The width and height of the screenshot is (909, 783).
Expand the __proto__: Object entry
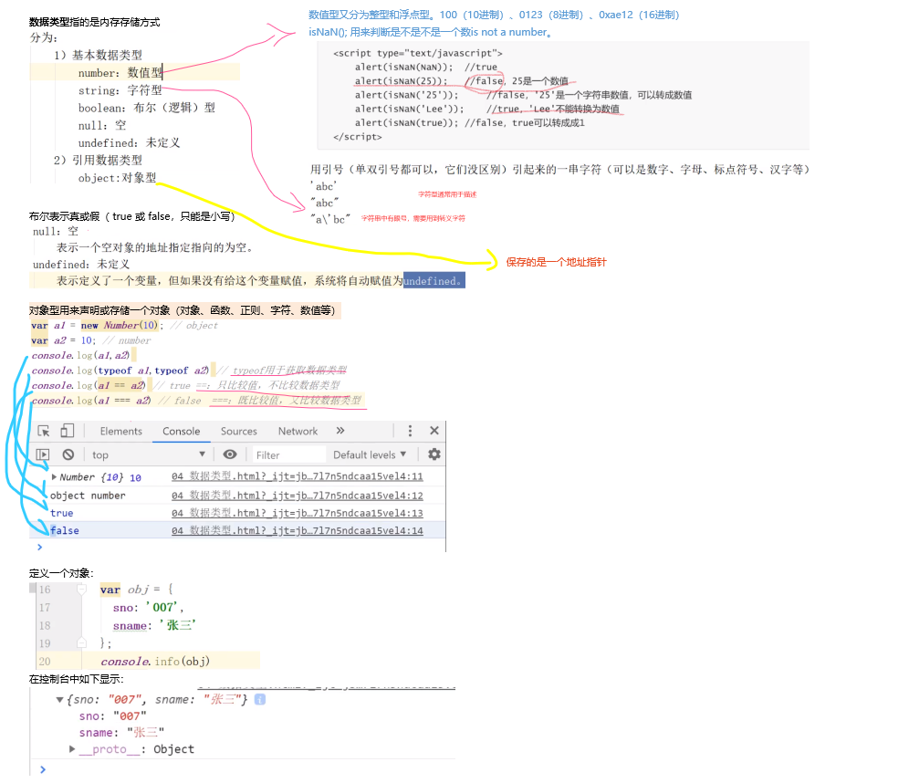(x=72, y=749)
